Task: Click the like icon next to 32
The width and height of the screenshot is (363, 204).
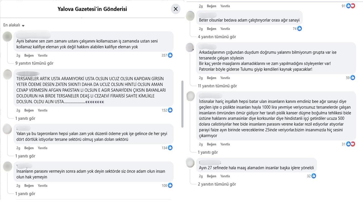Action: point(313,176)
